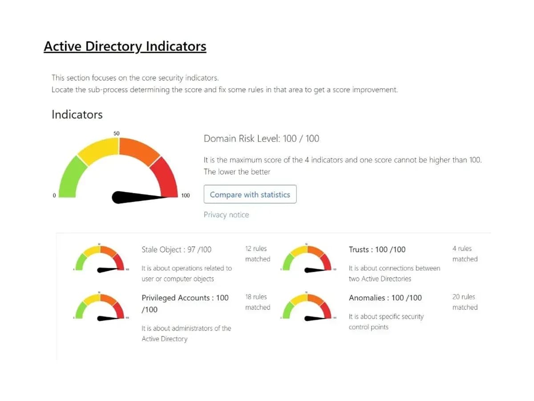Click the Privileged Accounts description about administrators
This screenshot has height=401, width=534.
[186, 333]
